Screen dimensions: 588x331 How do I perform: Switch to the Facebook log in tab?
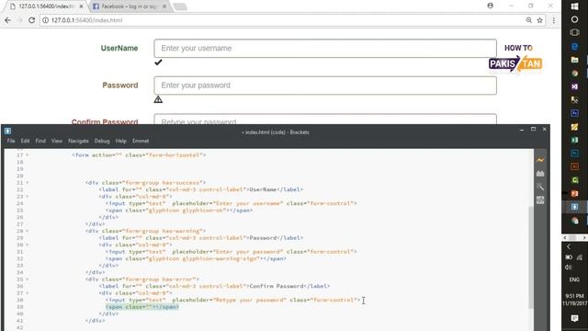[129, 6]
